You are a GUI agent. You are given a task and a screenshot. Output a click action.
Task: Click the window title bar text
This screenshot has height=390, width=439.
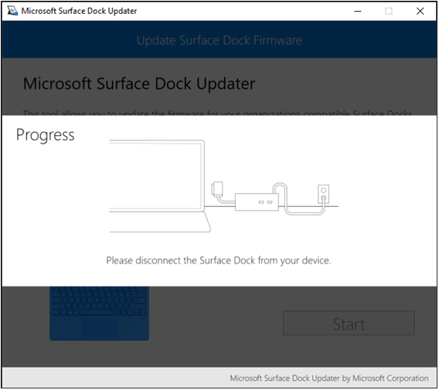(x=79, y=11)
